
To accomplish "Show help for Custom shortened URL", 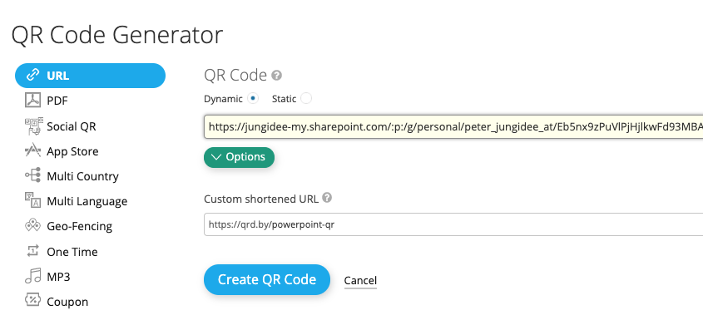I will click(327, 198).
